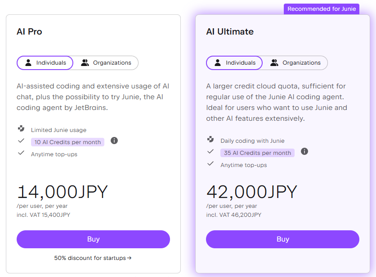376x277 pixels.
Task: Click Junie icon next to Daily coding
Action: click(x=210, y=139)
